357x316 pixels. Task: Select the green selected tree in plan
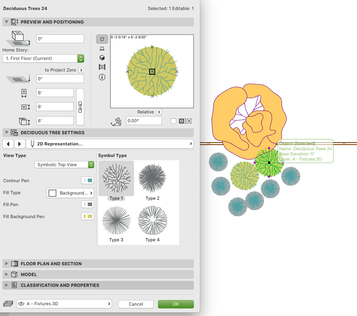coord(269,163)
